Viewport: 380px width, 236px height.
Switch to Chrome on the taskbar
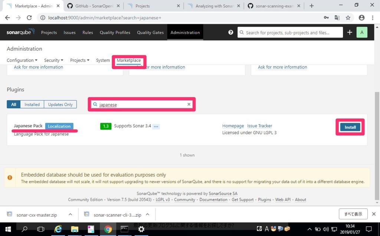[x=108, y=229]
